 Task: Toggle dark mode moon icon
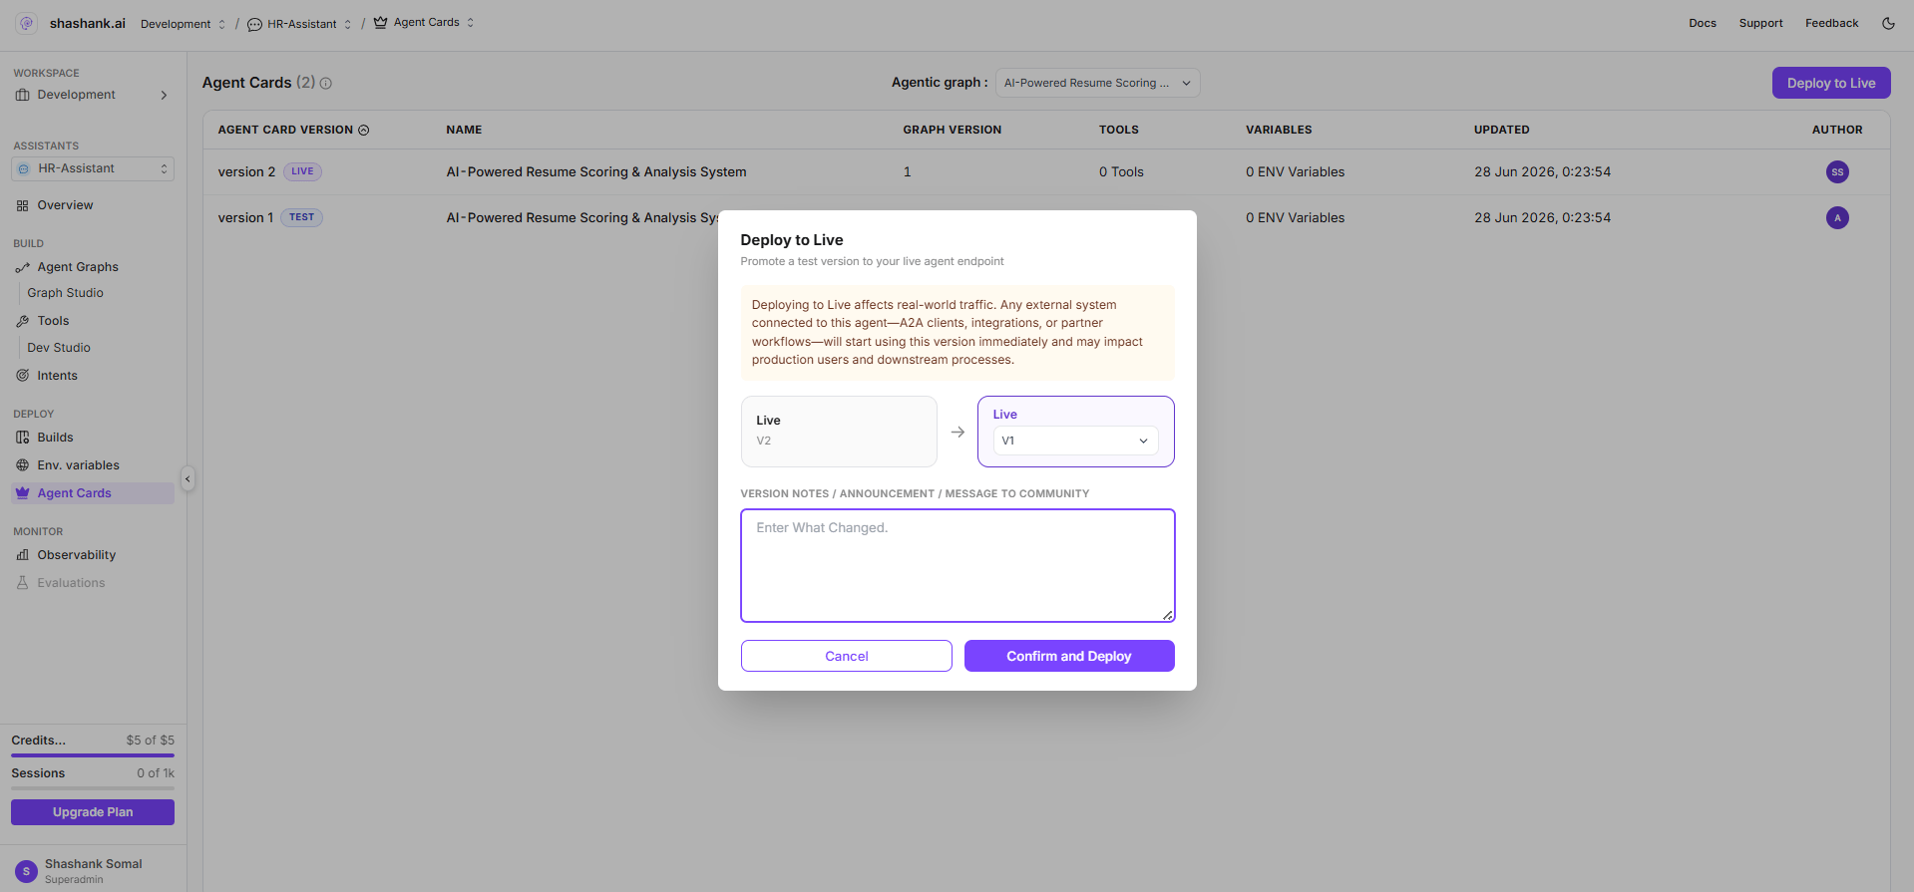pyautogui.click(x=1888, y=23)
